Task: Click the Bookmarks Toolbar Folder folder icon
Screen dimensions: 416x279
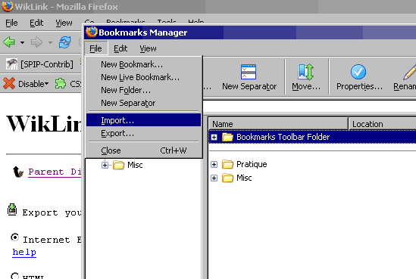Action: tap(227, 137)
